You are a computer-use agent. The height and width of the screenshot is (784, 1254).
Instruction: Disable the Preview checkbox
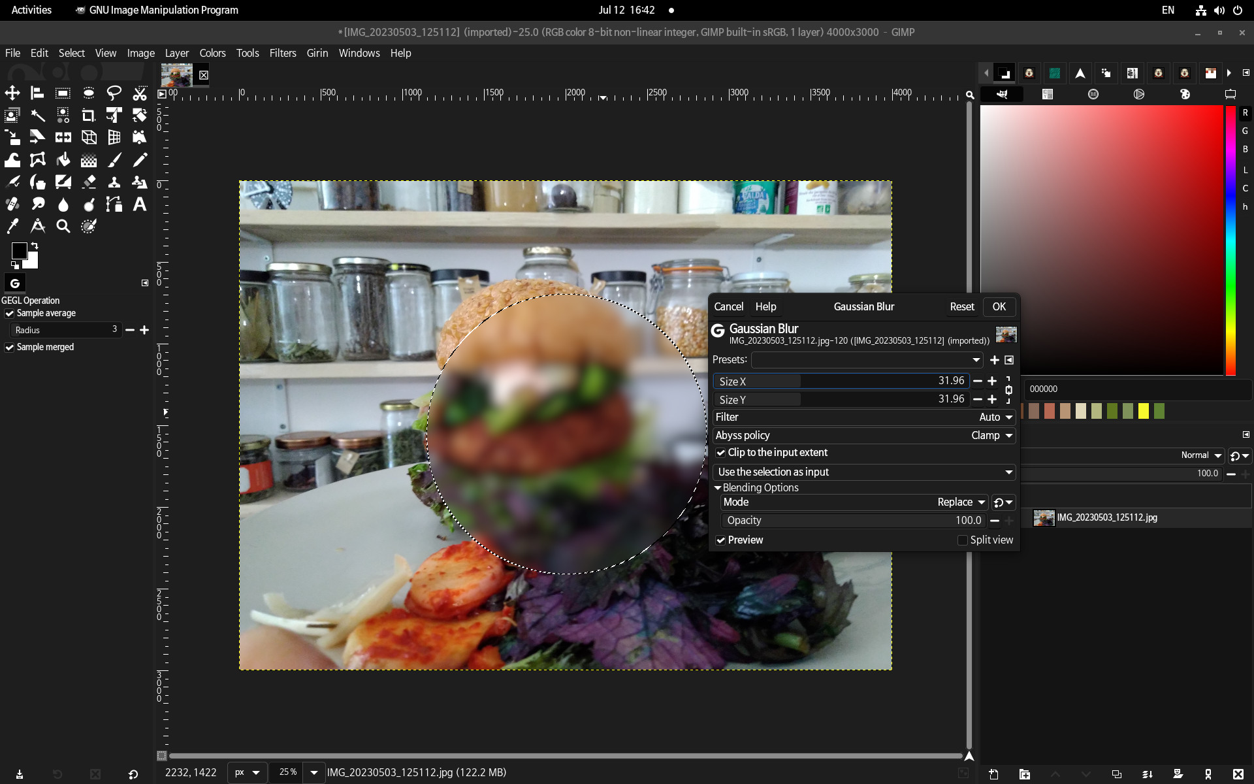721,540
